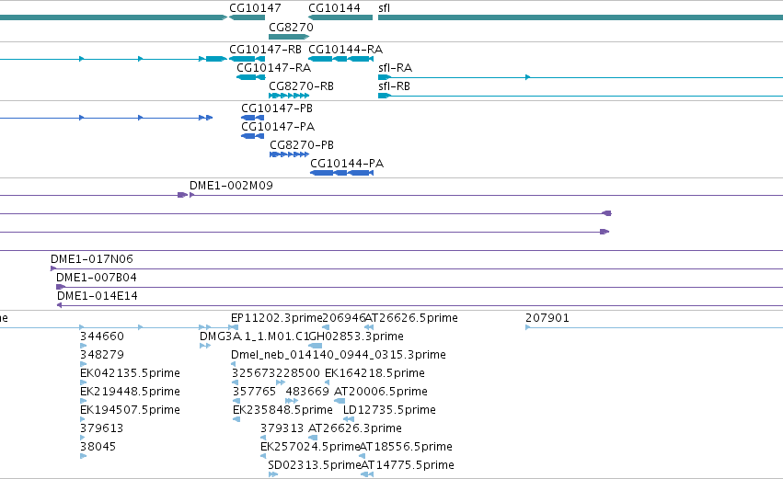Click the sfl-RB transcript label
The height and width of the screenshot is (479, 783).
394,86
